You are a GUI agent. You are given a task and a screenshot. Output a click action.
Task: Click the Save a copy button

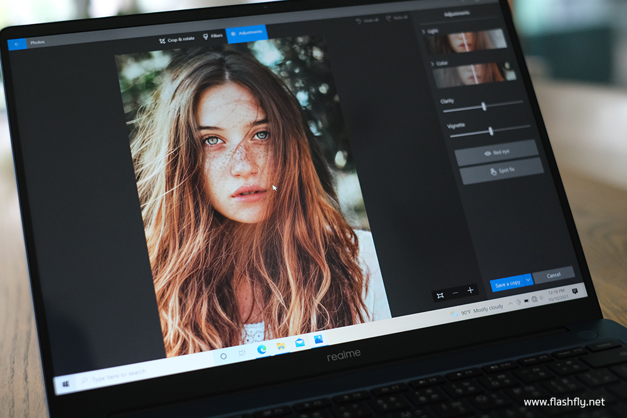point(507,284)
